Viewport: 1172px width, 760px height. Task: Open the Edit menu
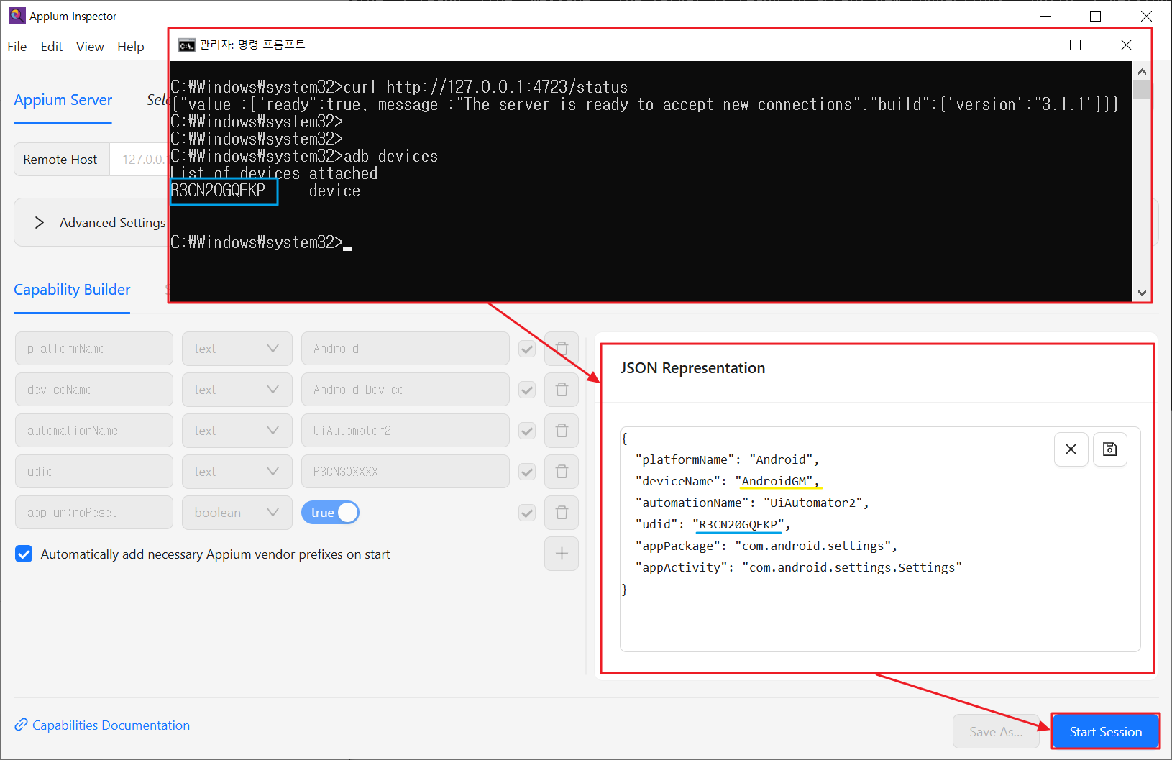click(x=52, y=47)
